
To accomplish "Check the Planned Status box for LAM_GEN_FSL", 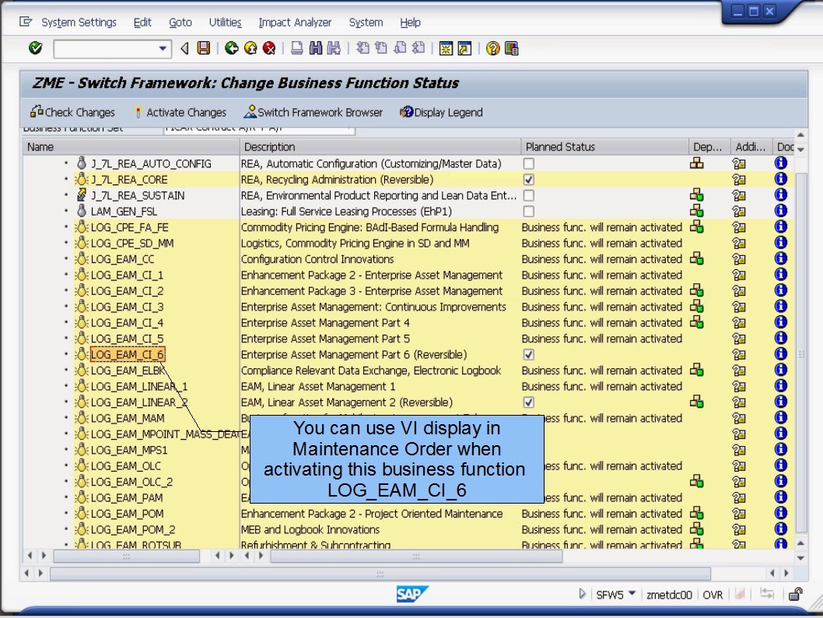I will click(527, 211).
